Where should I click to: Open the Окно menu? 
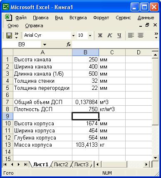13,25
